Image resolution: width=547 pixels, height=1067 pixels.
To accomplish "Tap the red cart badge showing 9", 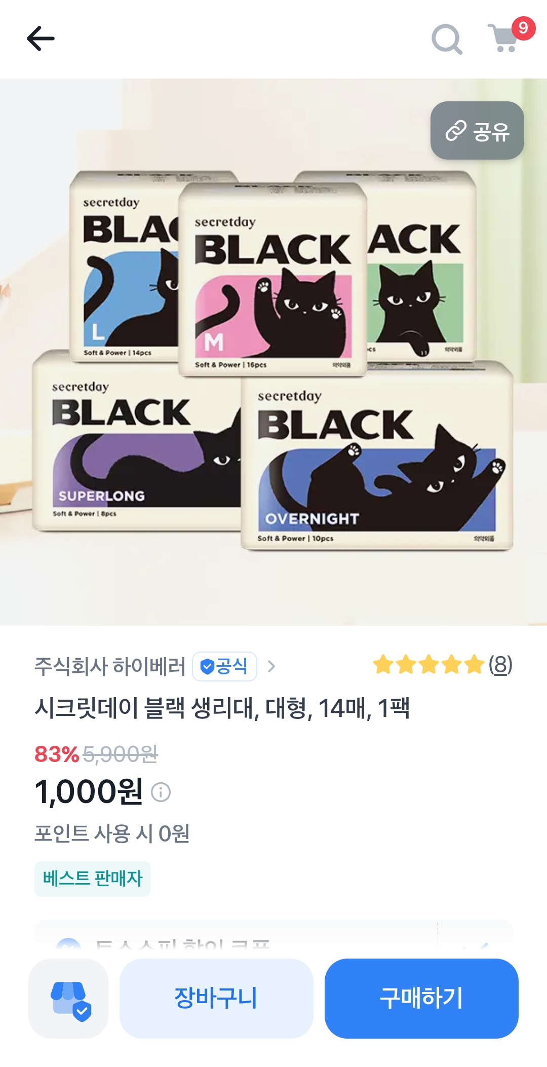I will point(523,28).
